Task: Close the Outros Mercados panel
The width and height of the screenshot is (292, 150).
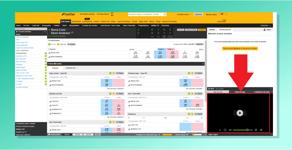Action: (x=203, y=64)
